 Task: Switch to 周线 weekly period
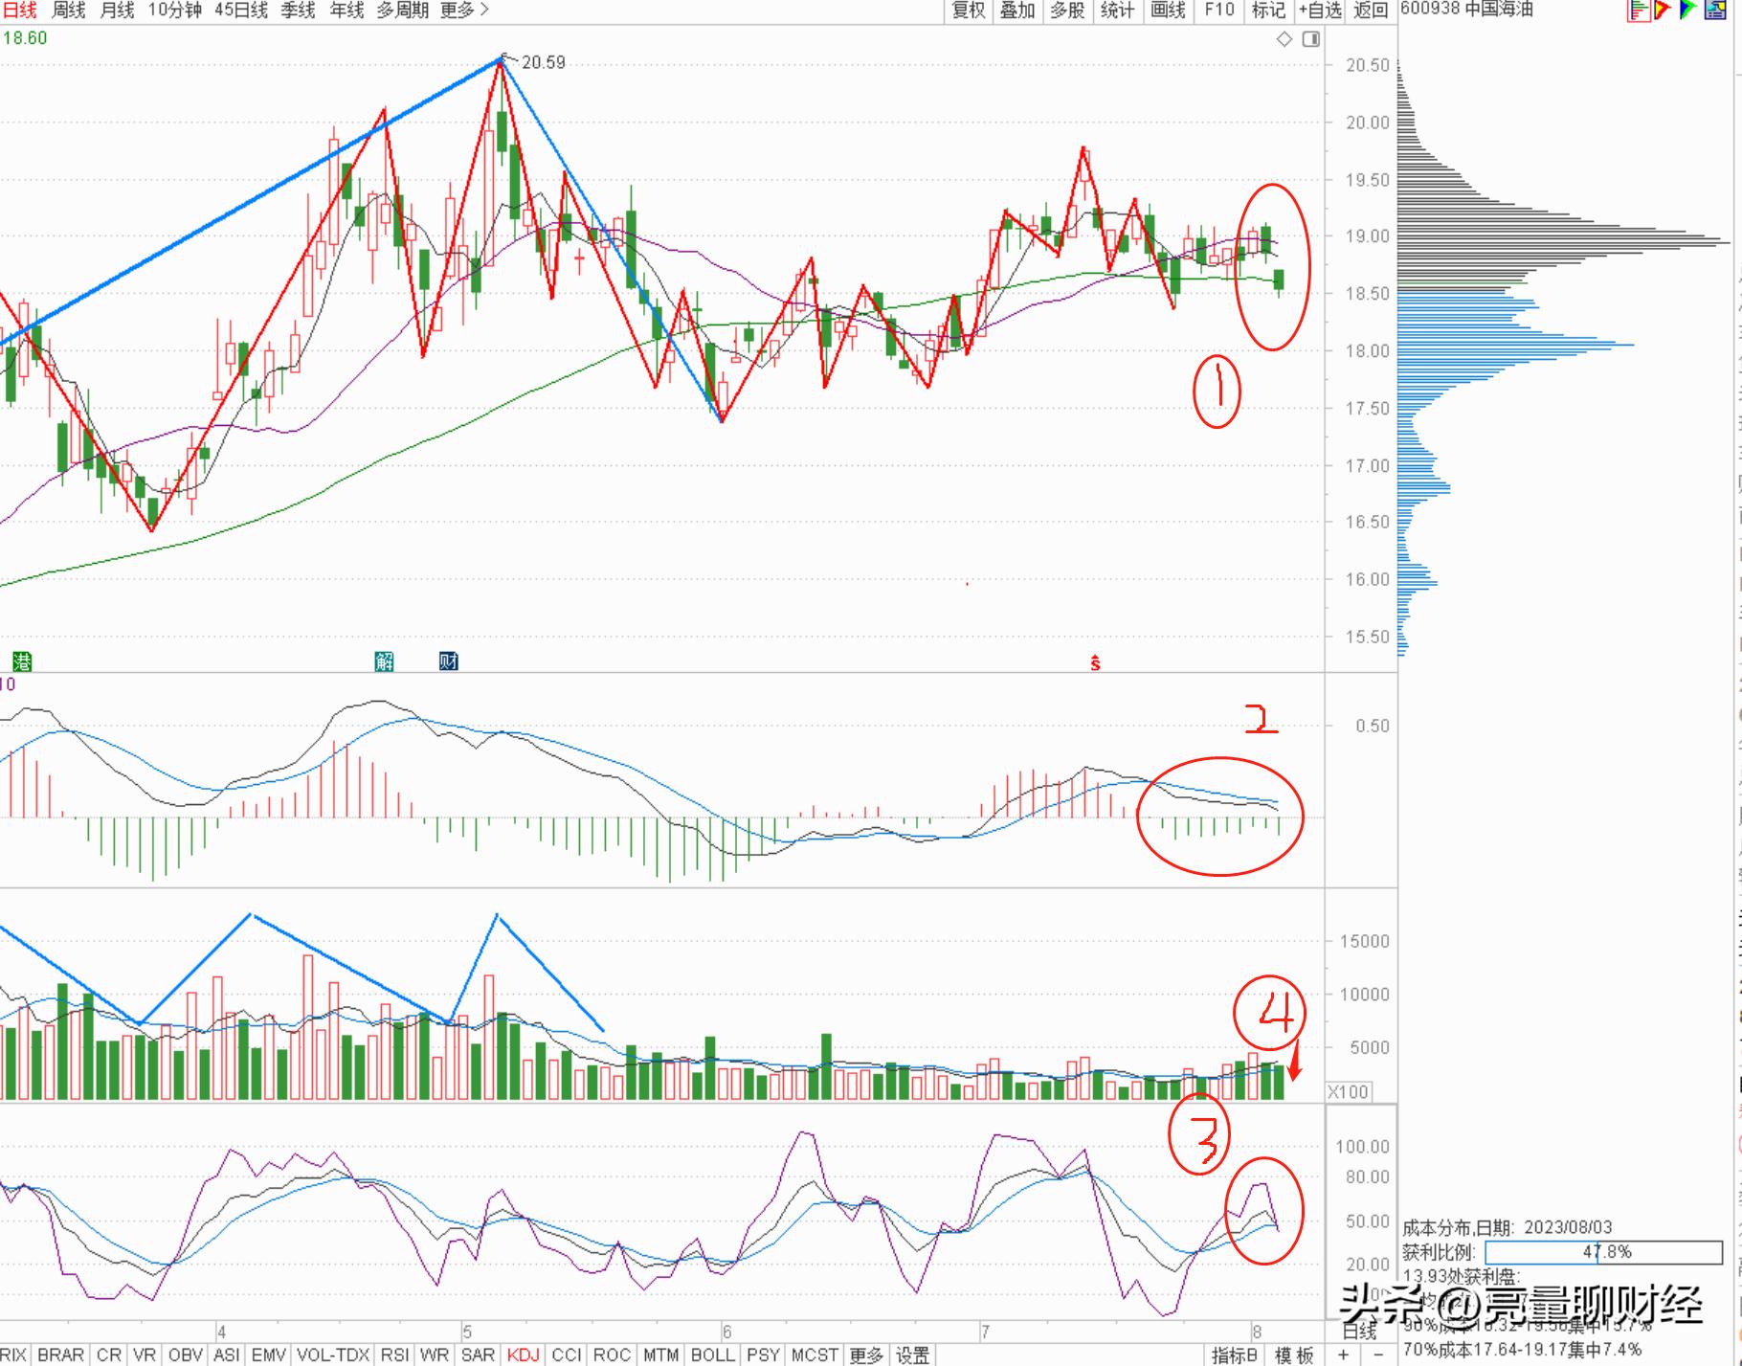pos(68,11)
